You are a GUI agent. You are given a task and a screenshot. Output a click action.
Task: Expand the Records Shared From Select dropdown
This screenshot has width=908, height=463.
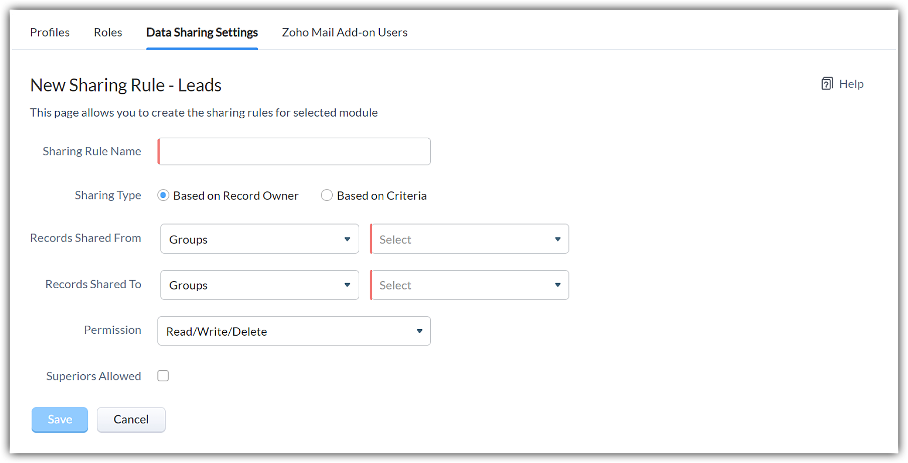(x=470, y=239)
